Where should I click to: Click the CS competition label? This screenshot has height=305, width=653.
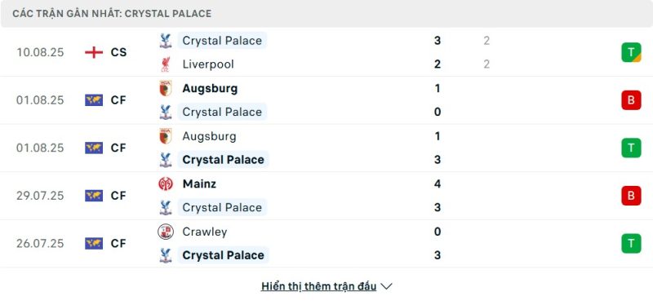tap(118, 52)
